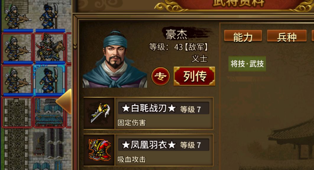Click the 豪杰 general portrait
This screenshot has height=170, width=314.
tap(115, 59)
